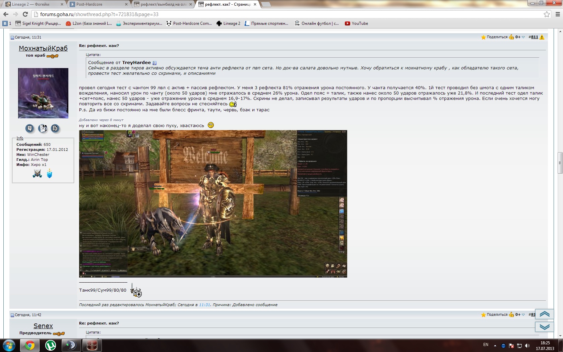The image size is (563, 352).
Task: Open Экспериментариум bookmark
Action: click(x=139, y=23)
